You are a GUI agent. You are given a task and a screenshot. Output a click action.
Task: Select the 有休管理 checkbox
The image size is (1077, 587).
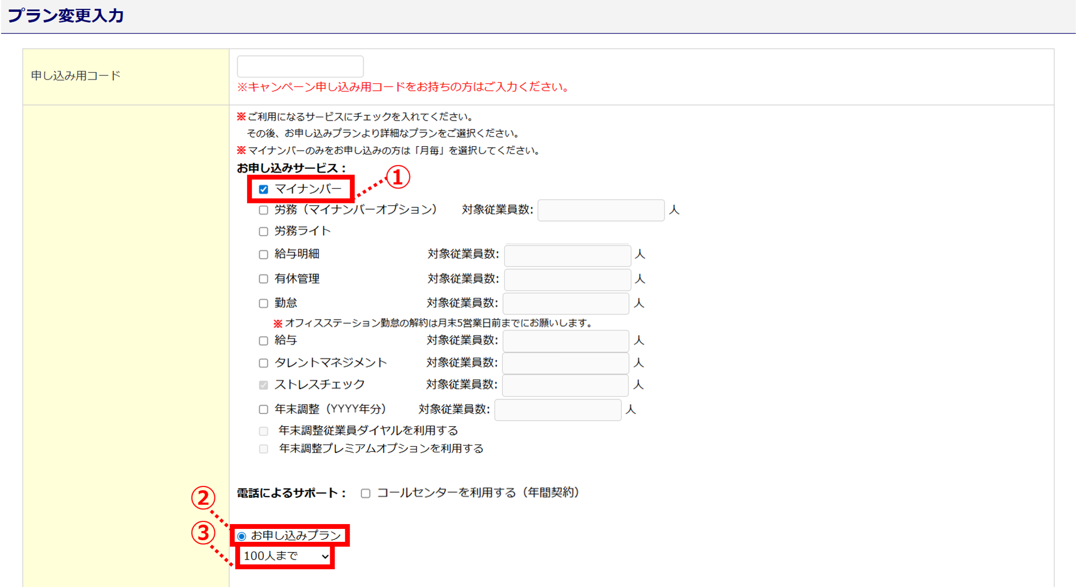tap(263, 279)
